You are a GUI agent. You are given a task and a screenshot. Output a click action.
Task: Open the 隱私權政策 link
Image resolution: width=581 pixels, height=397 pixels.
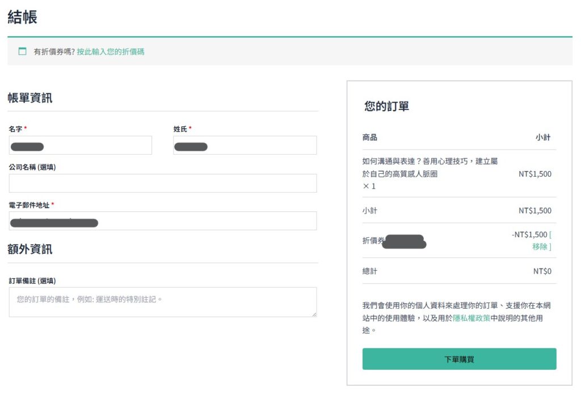tap(471, 318)
